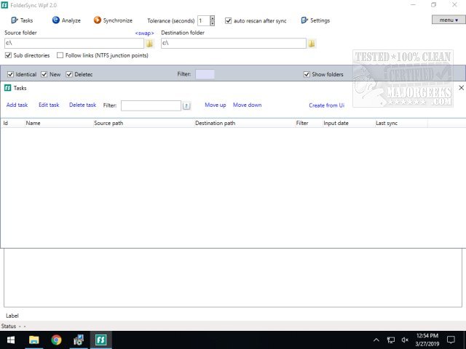Toggle the Sub directories checkbox
Image resolution: width=466 pixels, height=349 pixels.
point(8,55)
